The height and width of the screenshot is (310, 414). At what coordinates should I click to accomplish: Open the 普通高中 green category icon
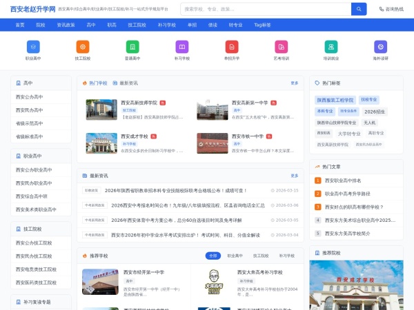[132, 47]
